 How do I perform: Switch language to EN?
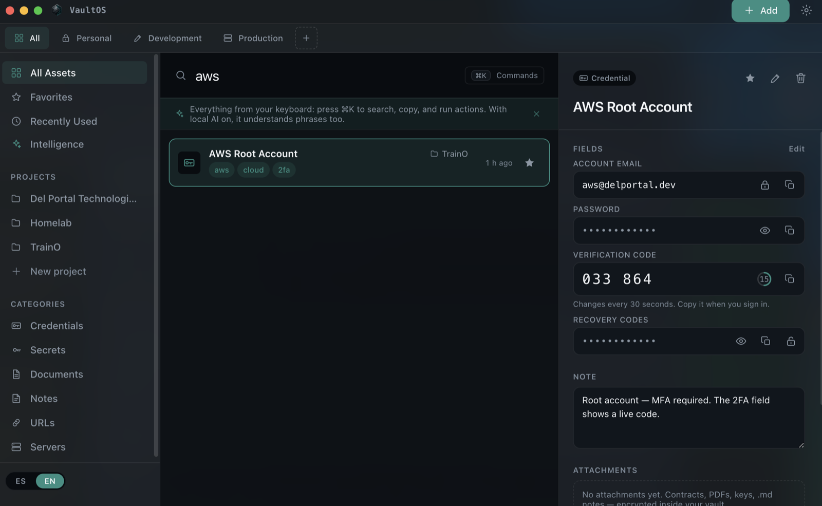click(x=50, y=481)
